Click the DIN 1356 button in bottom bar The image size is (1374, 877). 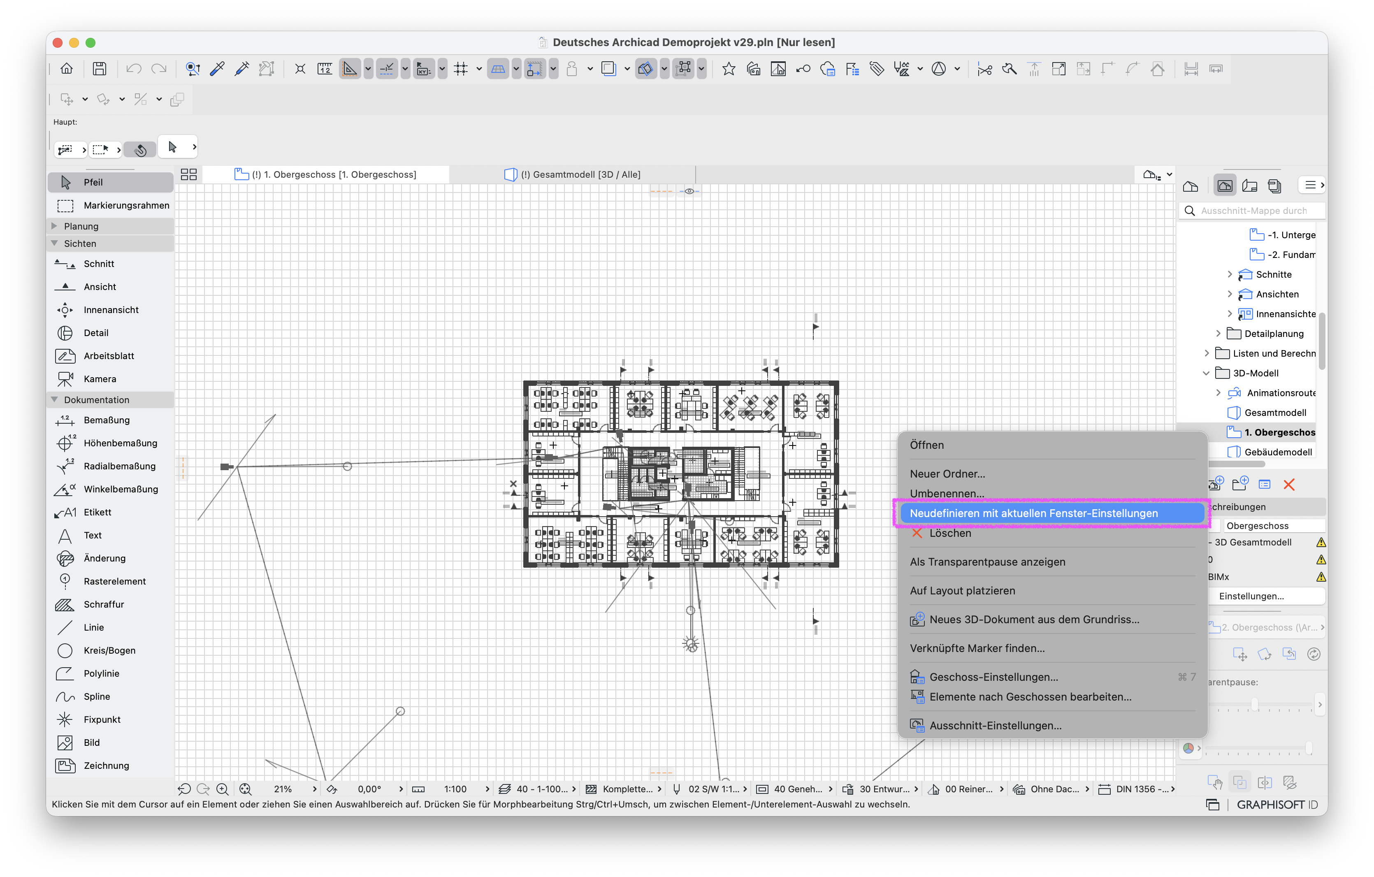pyautogui.click(x=1136, y=789)
